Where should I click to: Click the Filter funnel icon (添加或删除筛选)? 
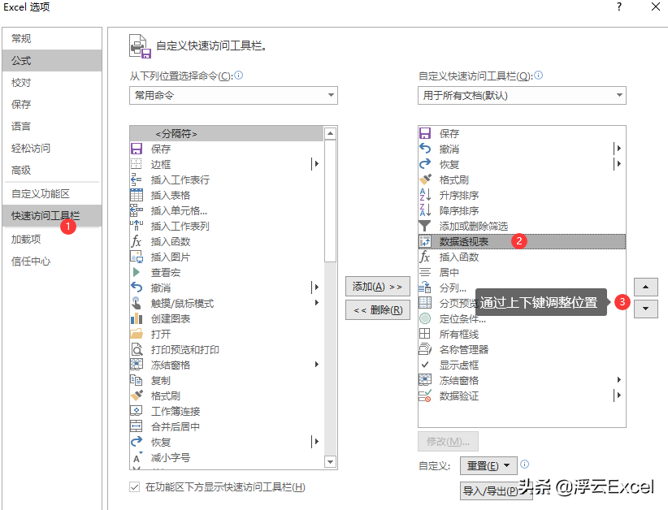coord(425,226)
